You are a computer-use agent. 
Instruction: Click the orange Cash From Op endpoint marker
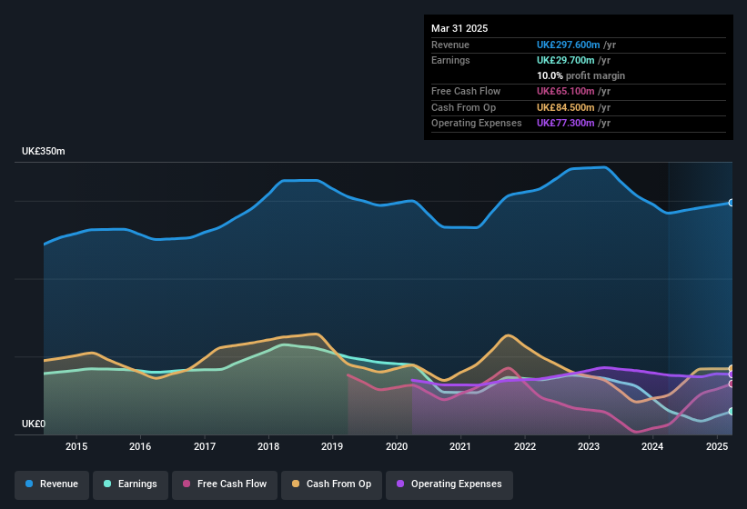732,369
